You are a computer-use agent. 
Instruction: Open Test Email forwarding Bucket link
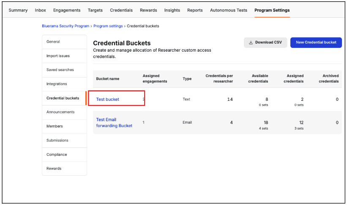tap(114, 122)
